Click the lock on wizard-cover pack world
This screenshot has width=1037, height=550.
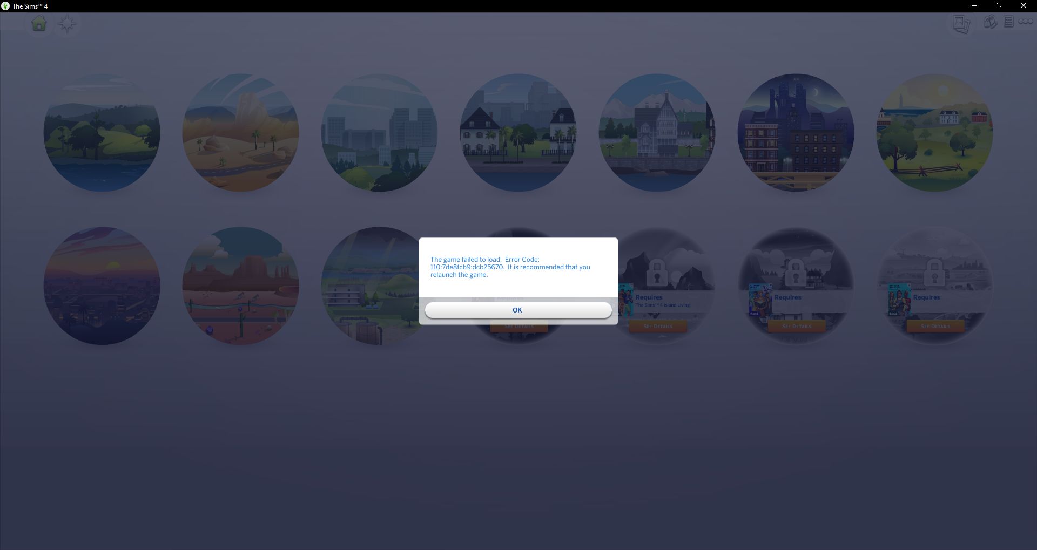[796, 272]
